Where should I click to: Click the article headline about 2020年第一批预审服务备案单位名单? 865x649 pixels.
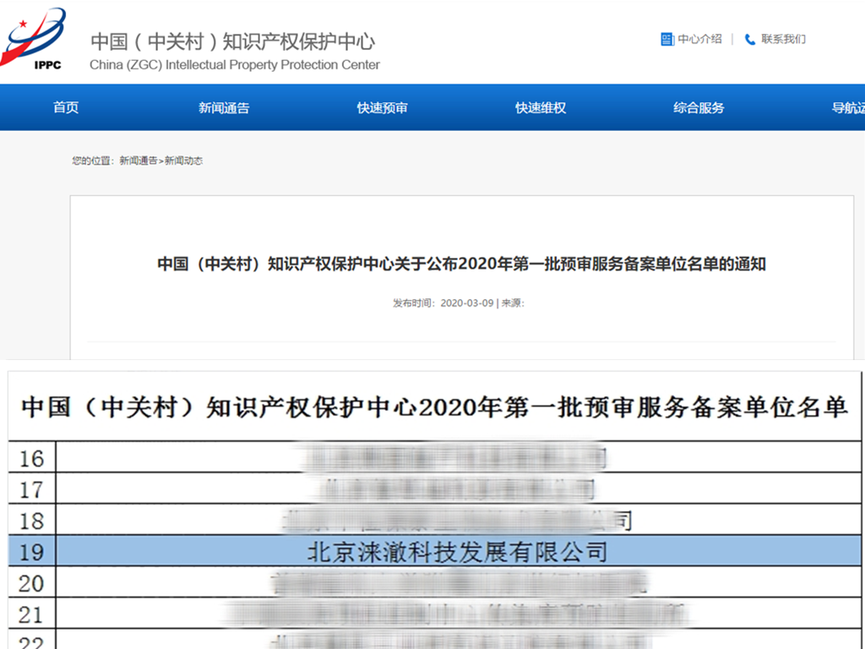pos(462,264)
